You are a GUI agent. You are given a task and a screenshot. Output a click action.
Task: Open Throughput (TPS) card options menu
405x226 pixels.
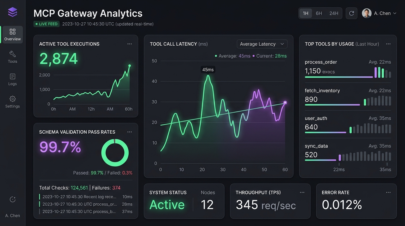(x=302, y=192)
